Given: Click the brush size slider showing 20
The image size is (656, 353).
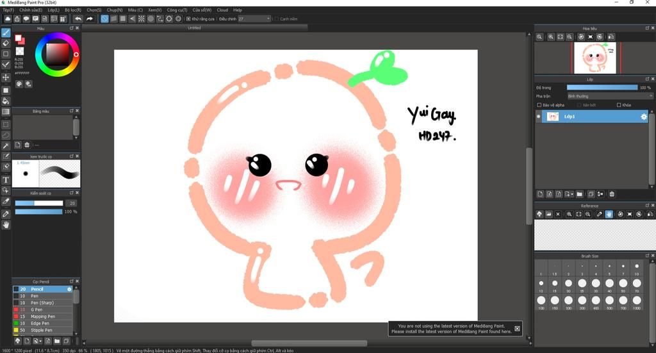Looking at the screenshot, I should (x=39, y=203).
